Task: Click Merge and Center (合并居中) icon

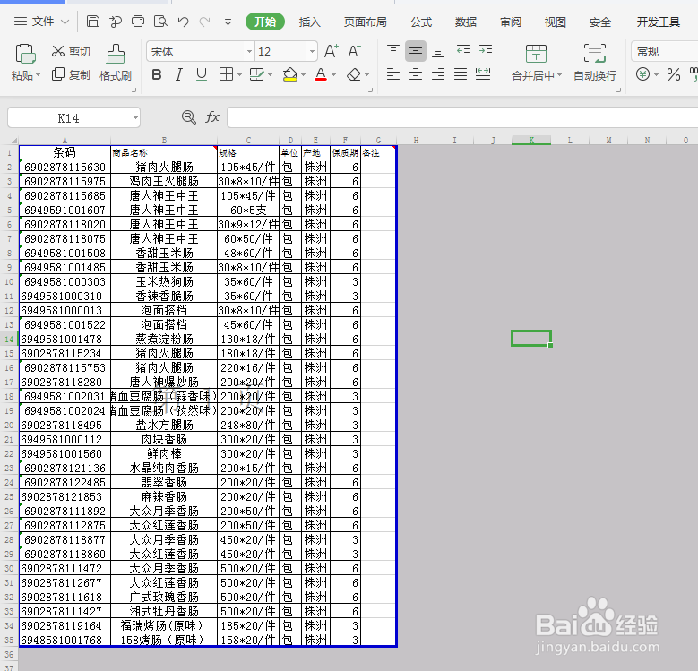Action: [536, 54]
